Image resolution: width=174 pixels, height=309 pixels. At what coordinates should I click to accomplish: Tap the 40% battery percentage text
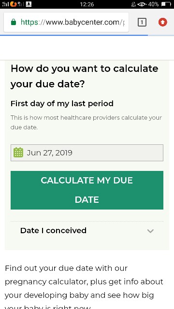click(x=154, y=4)
